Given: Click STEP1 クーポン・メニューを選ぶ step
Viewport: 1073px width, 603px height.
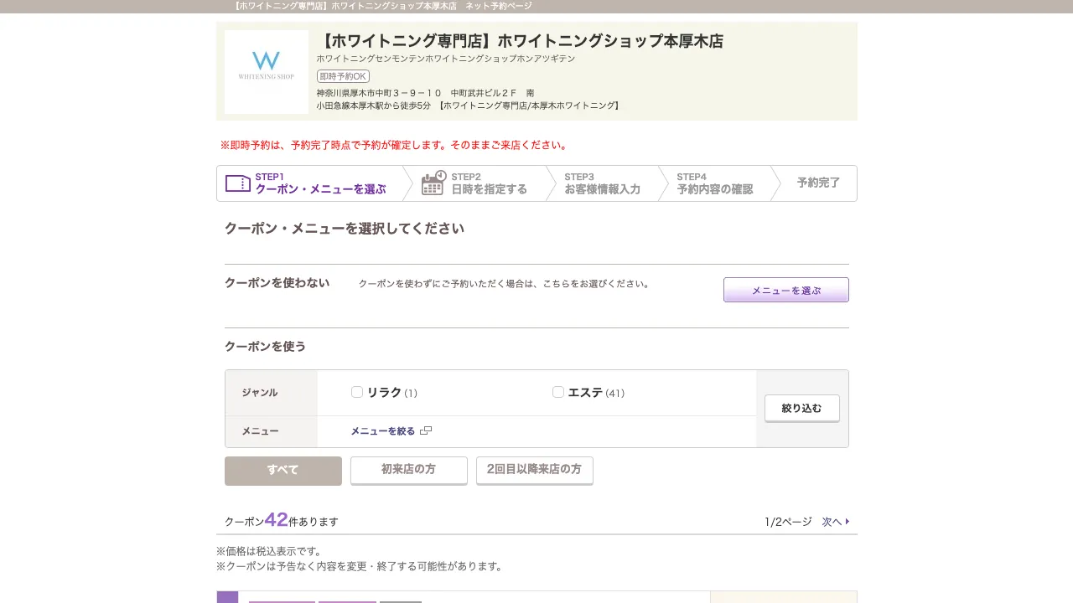Looking at the screenshot, I should [309, 183].
